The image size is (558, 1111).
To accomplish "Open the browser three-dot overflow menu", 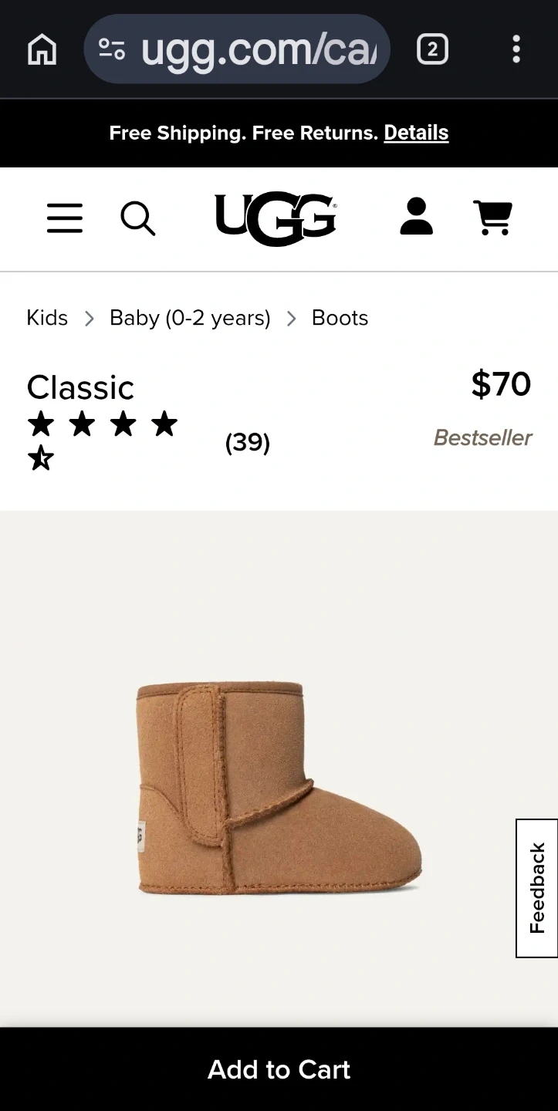I will 516,50.
